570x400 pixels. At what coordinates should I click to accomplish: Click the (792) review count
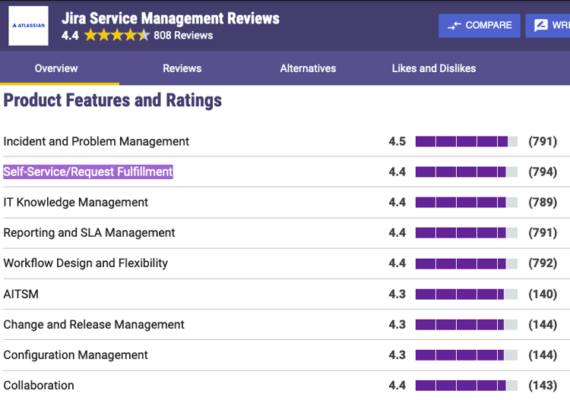point(543,263)
